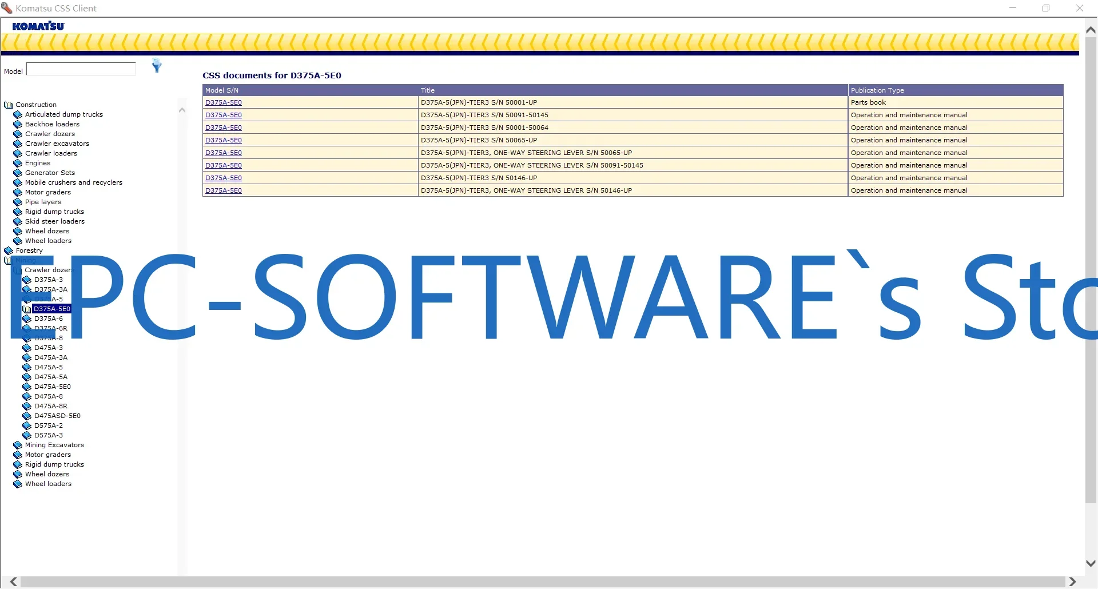Select the Publication Type column header
Screen dimensions: 1098x589
877,90
